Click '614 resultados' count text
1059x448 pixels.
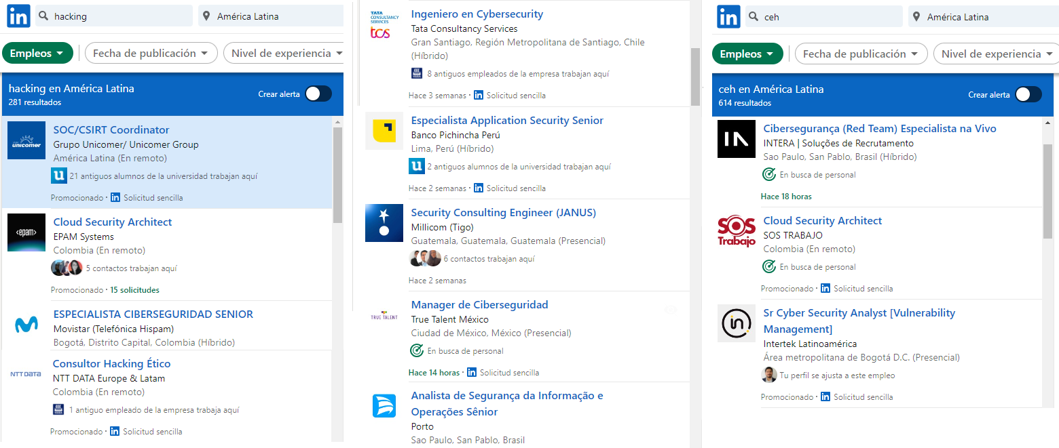(745, 103)
